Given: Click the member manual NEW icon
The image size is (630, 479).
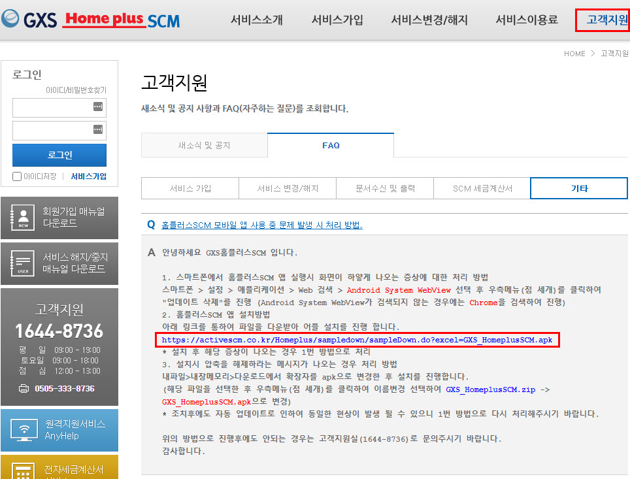Looking at the screenshot, I should tap(23, 218).
